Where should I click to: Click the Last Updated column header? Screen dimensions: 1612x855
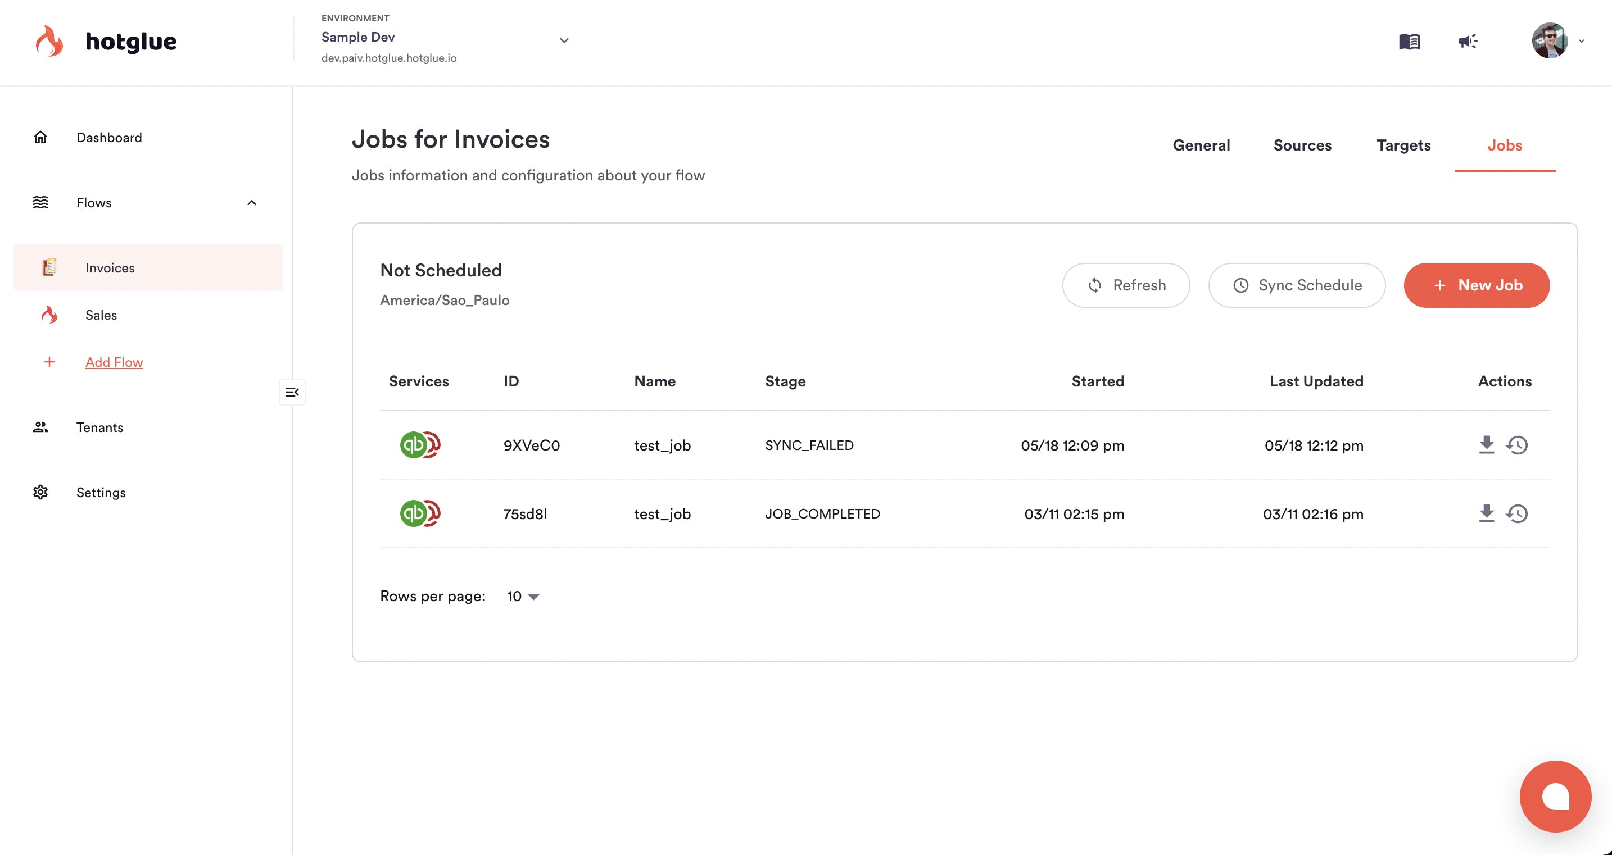[x=1316, y=381]
